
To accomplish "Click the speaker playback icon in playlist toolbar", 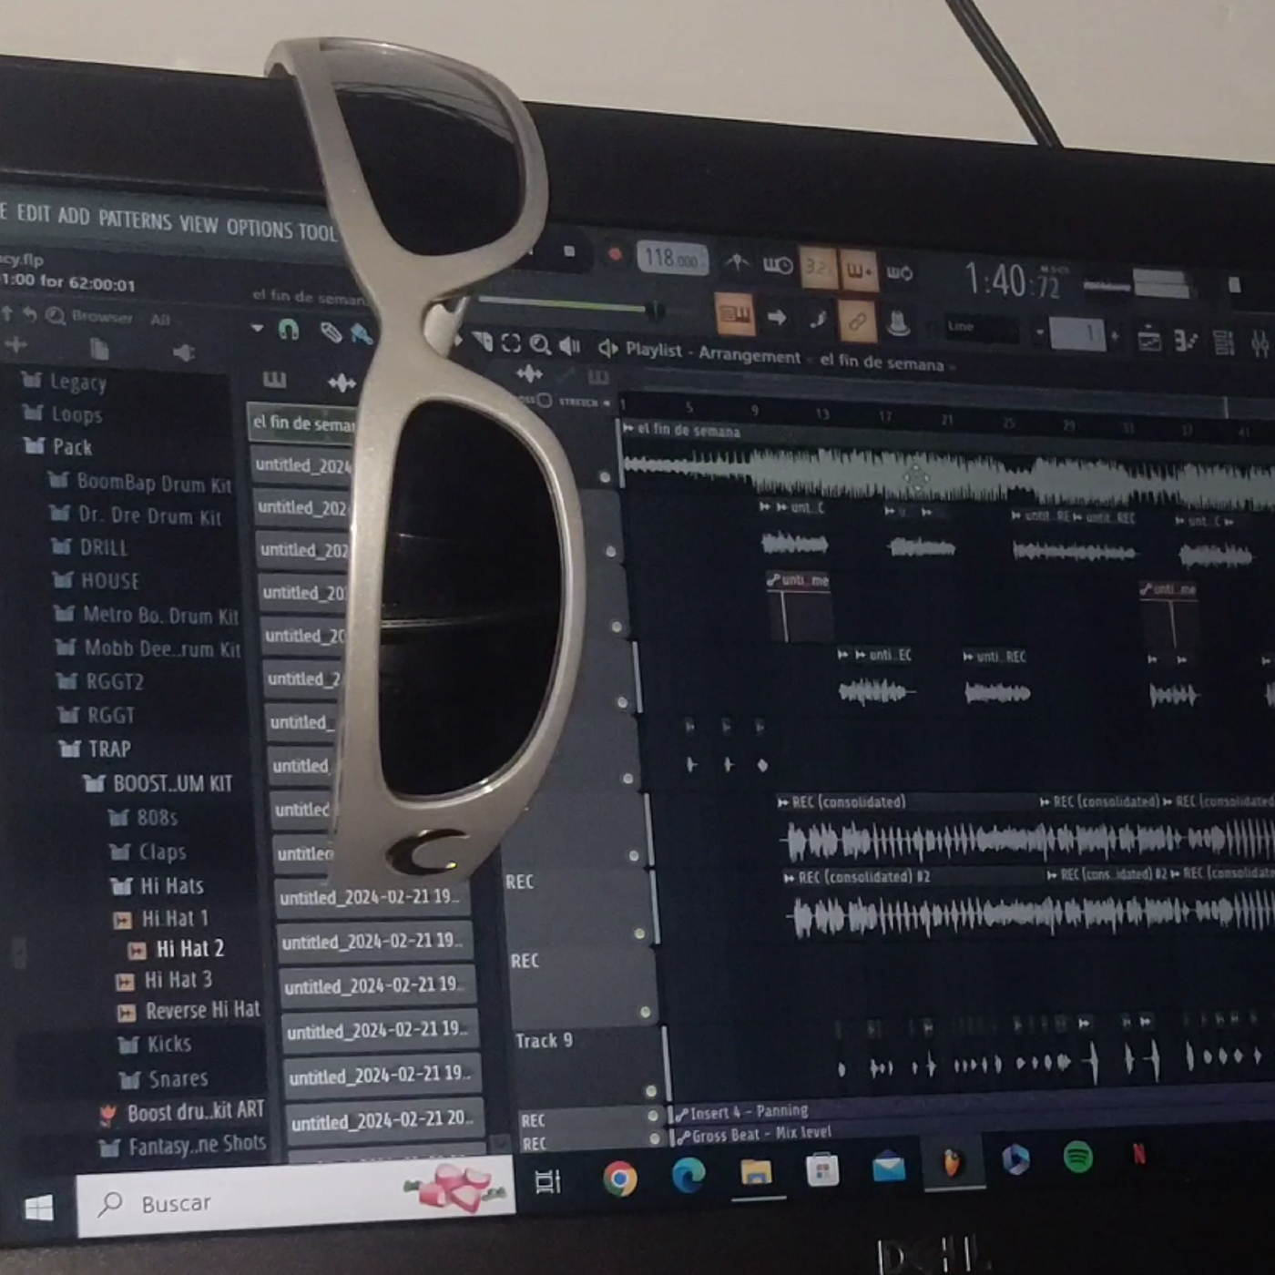I will (x=570, y=345).
